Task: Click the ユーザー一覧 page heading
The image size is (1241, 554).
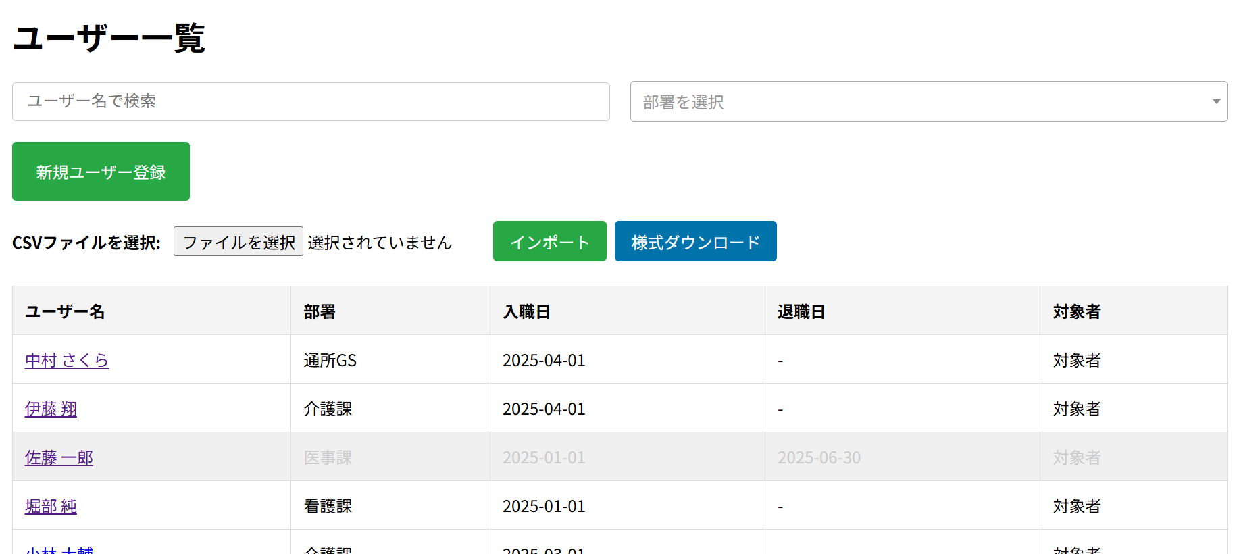Action: [109, 38]
